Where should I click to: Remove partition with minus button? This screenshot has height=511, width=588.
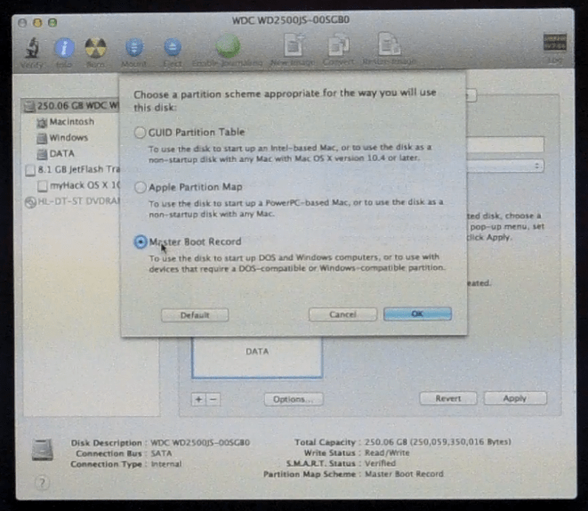point(213,400)
